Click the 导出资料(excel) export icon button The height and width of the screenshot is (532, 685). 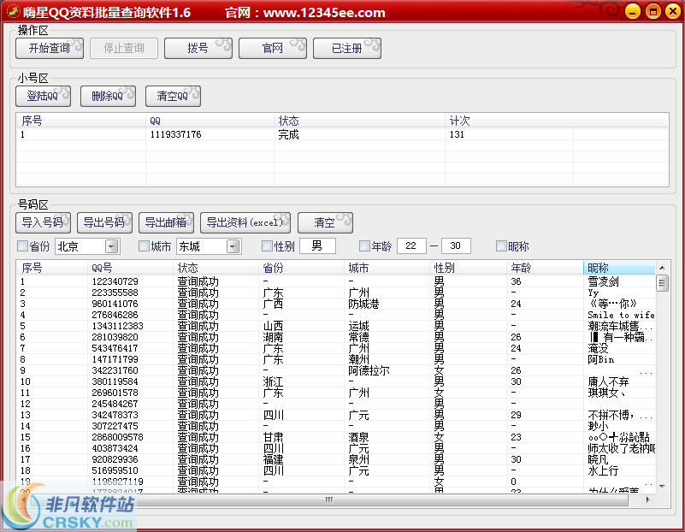[245, 222]
